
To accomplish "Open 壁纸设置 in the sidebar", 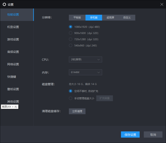I will point(13,89).
